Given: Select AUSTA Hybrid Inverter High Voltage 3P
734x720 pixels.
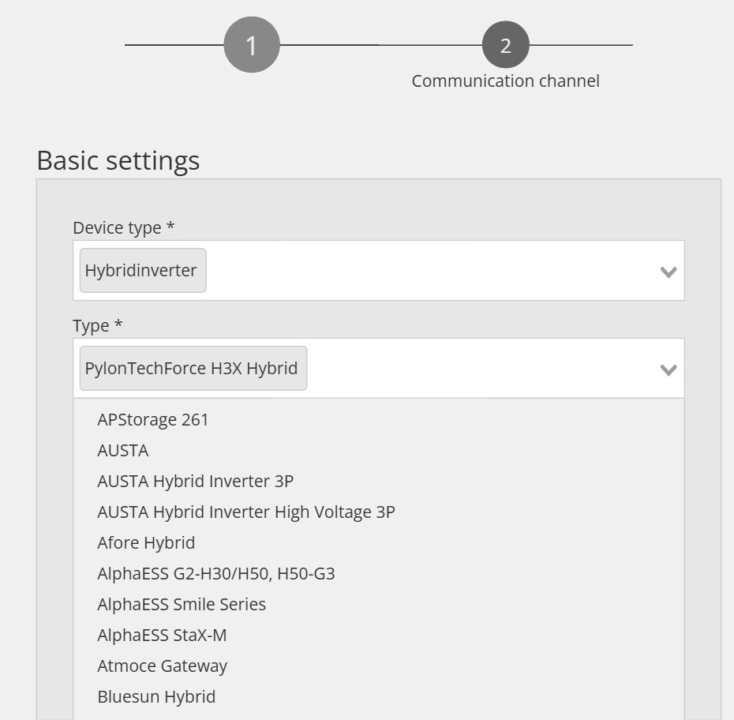Looking at the screenshot, I should [x=379, y=512].
